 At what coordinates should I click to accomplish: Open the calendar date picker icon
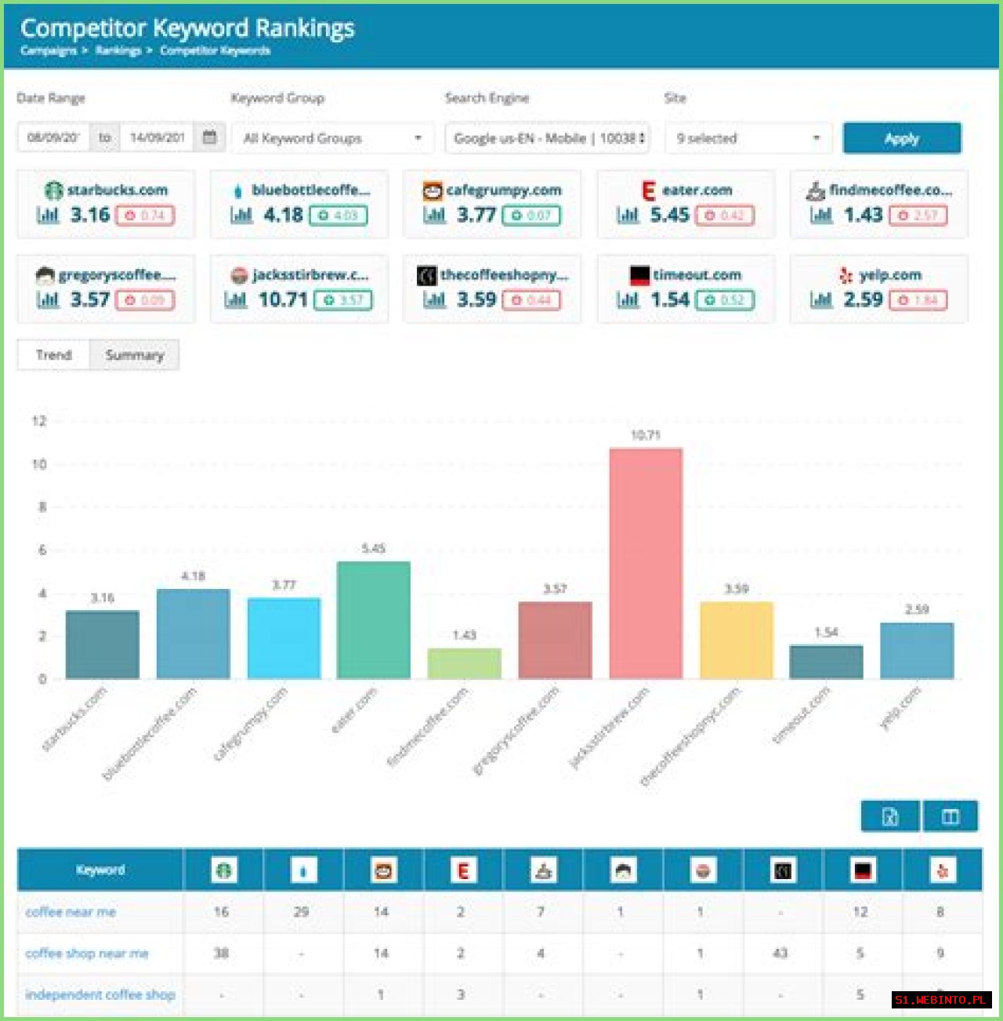209,137
